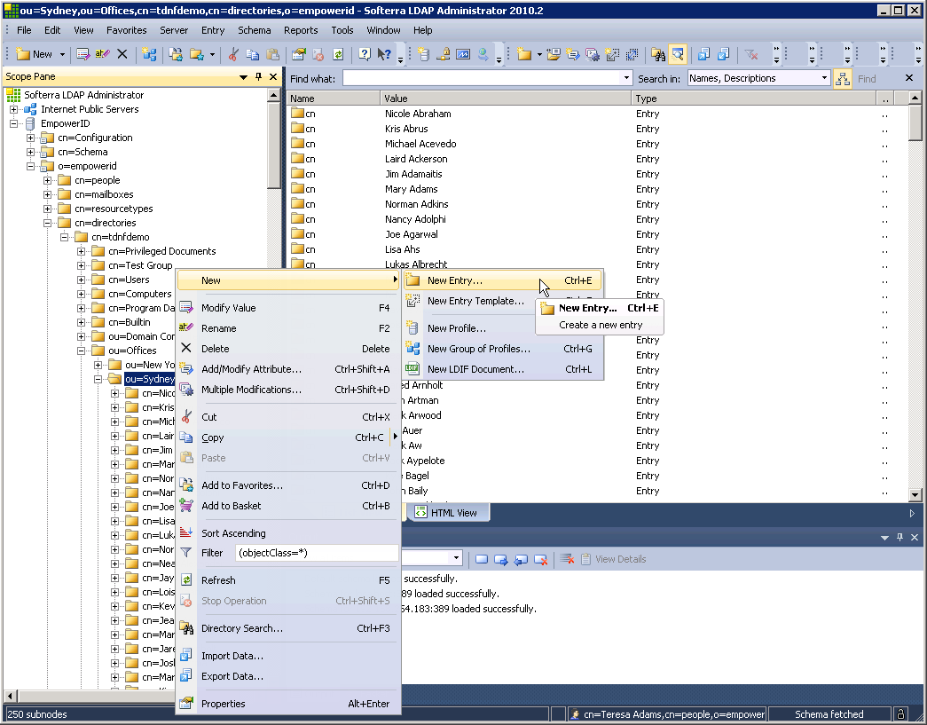Open the Search in dropdown list
927x725 pixels.
coord(824,78)
